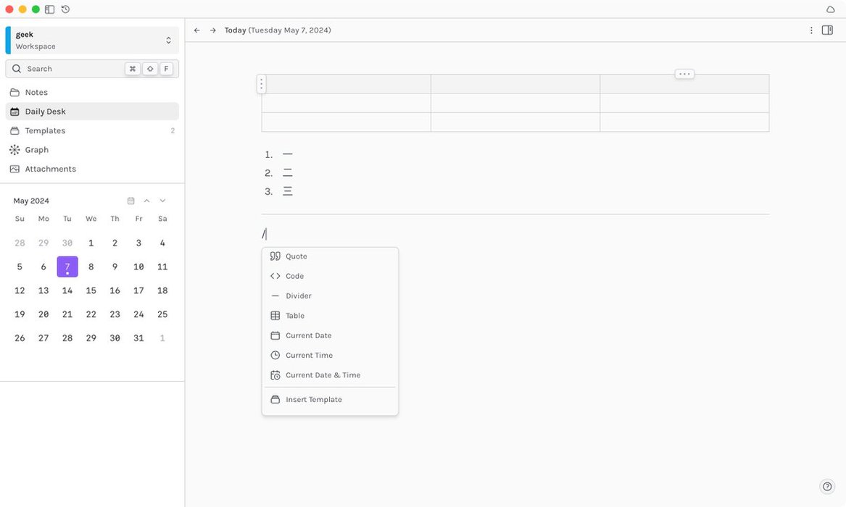Choose Table from the slash menu
Screen dimensions: 846x507
pos(295,316)
